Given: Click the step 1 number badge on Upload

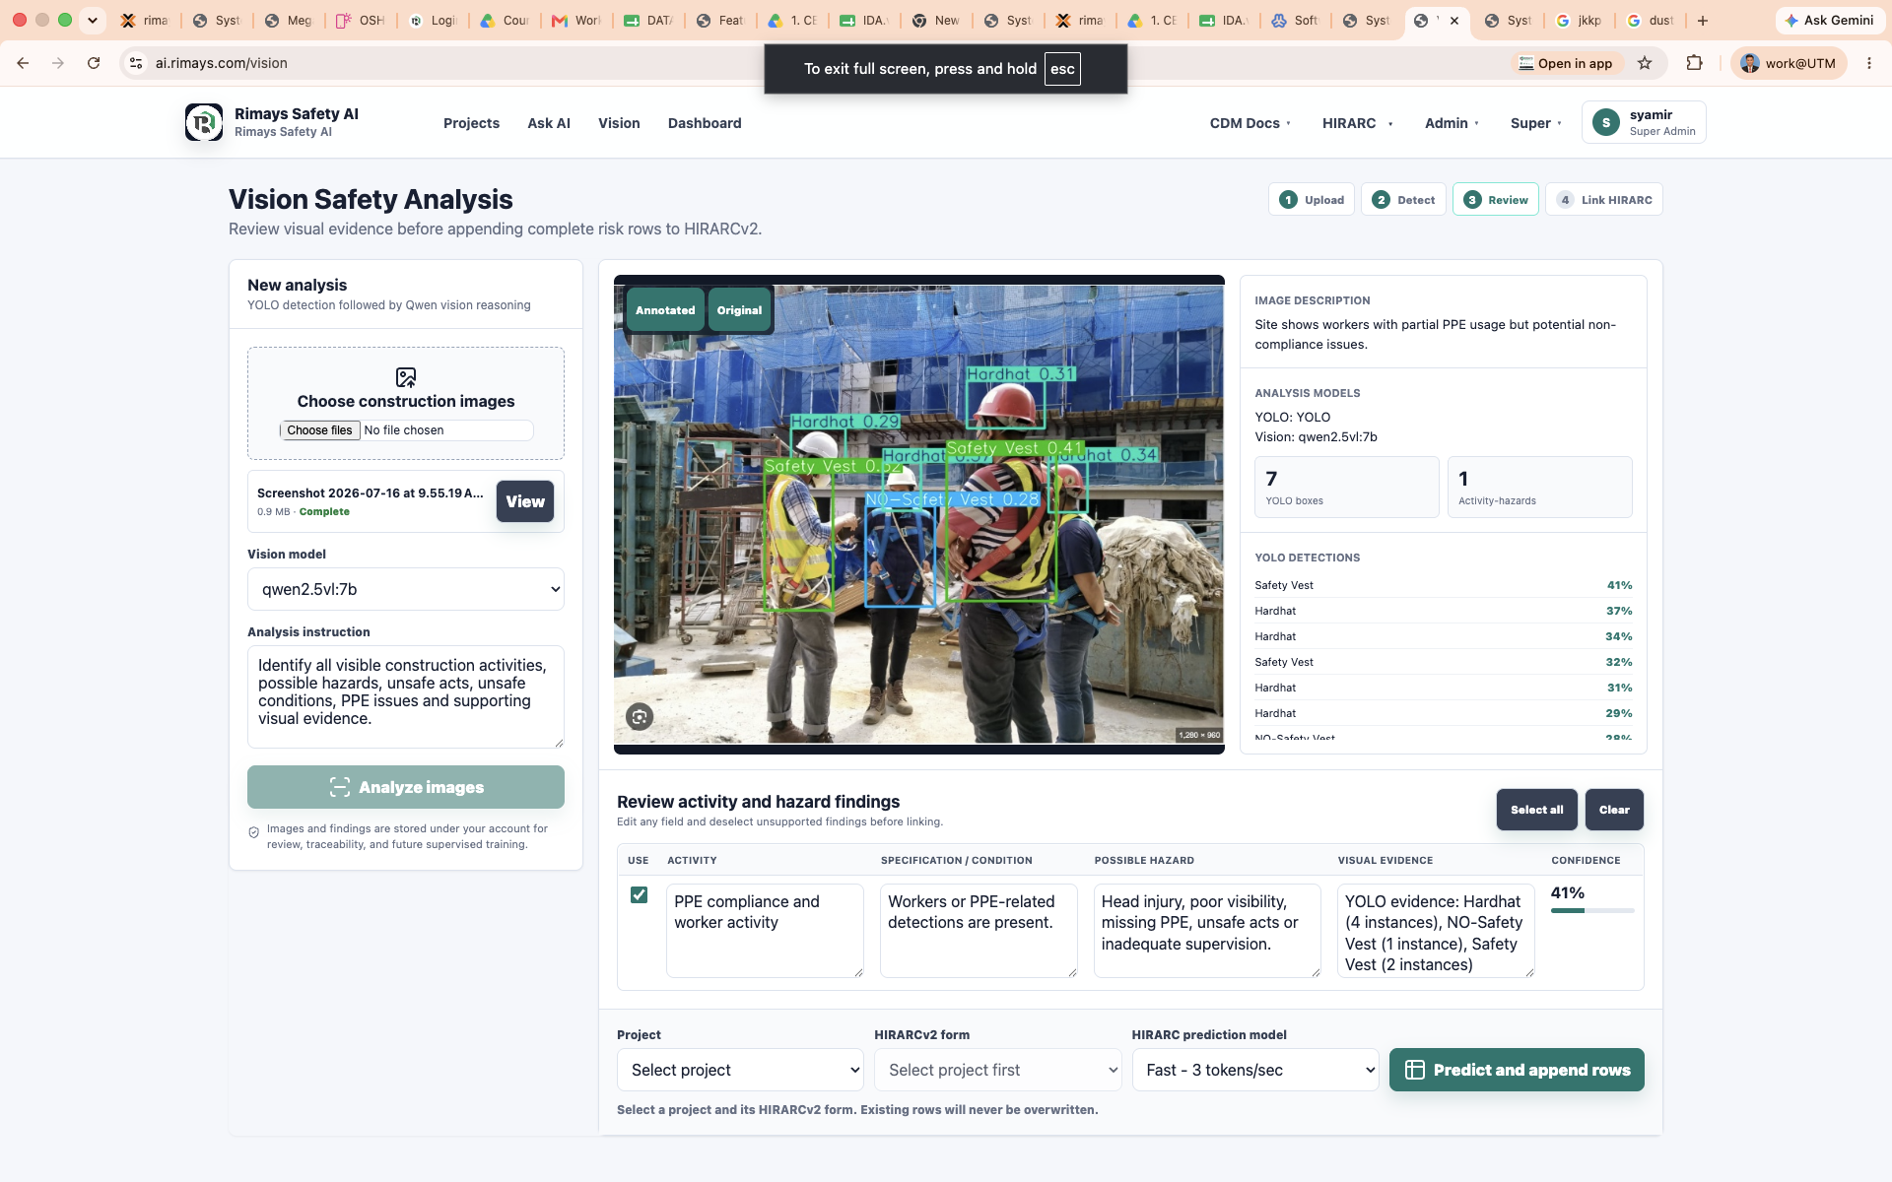Looking at the screenshot, I should pos(1288,200).
